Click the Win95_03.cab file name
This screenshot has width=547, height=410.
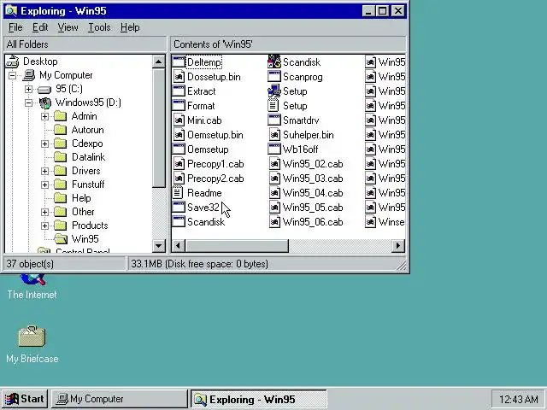click(x=313, y=179)
